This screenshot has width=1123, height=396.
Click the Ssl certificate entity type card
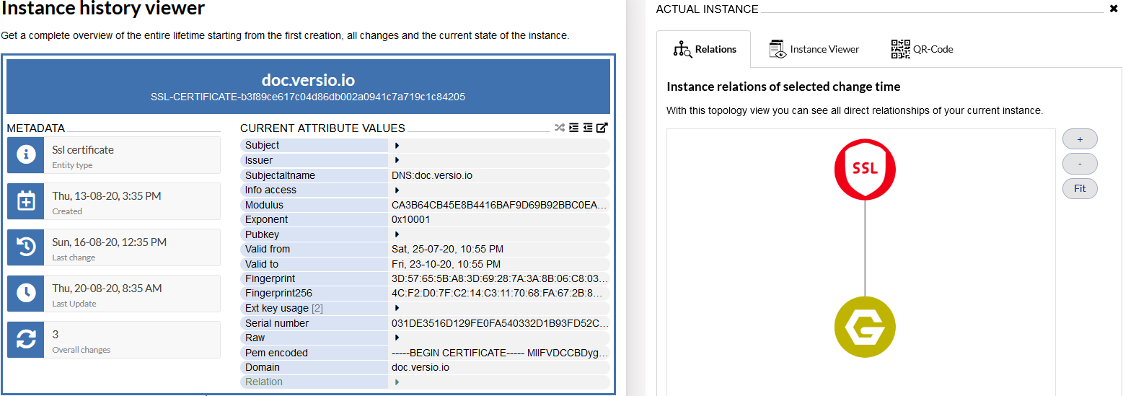pyautogui.click(x=114, y=155)
